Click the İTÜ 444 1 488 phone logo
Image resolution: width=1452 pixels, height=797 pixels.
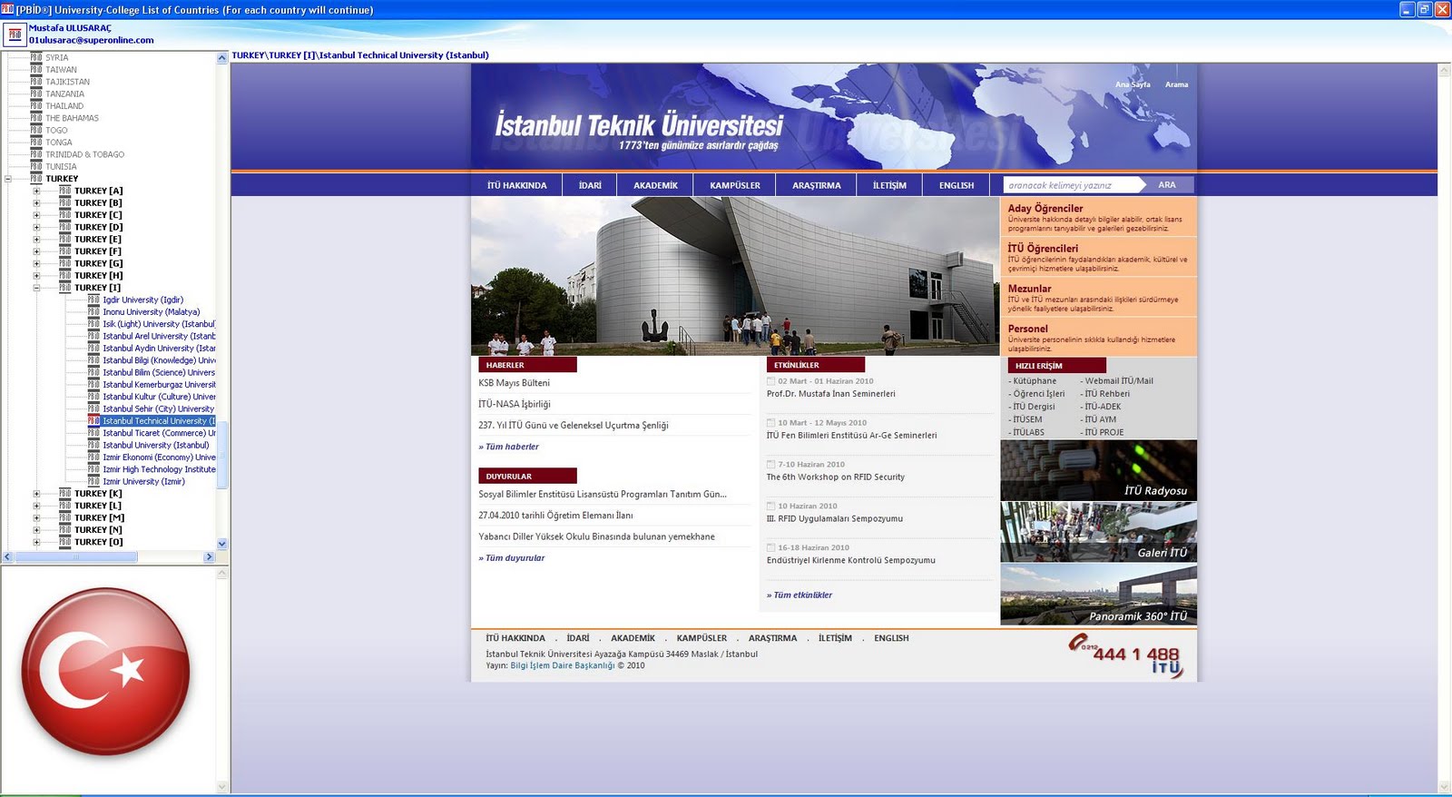click(1126, 655)
